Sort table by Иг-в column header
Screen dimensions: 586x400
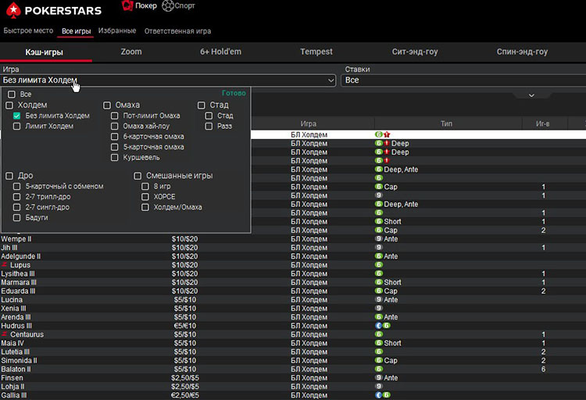tap(543, 123)
